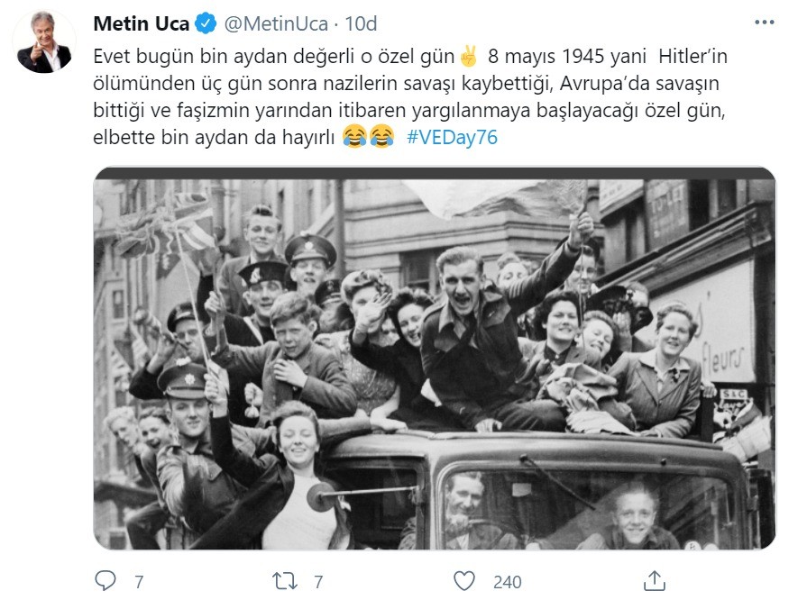
Task: Click the tears-of-joy emoji beside the hashtag
Action: (x=381, y=136)
